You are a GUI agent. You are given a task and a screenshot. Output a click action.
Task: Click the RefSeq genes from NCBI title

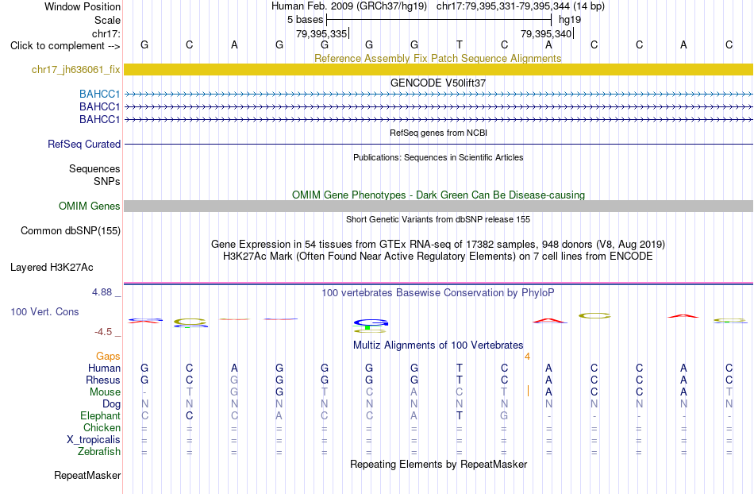[x=438, y=133]
